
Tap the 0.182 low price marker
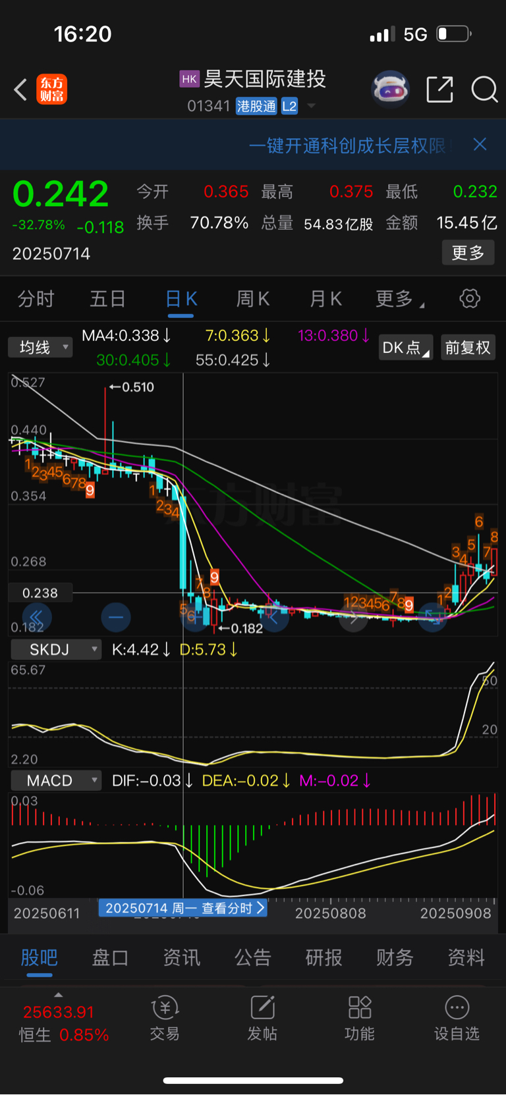[240, 628]
